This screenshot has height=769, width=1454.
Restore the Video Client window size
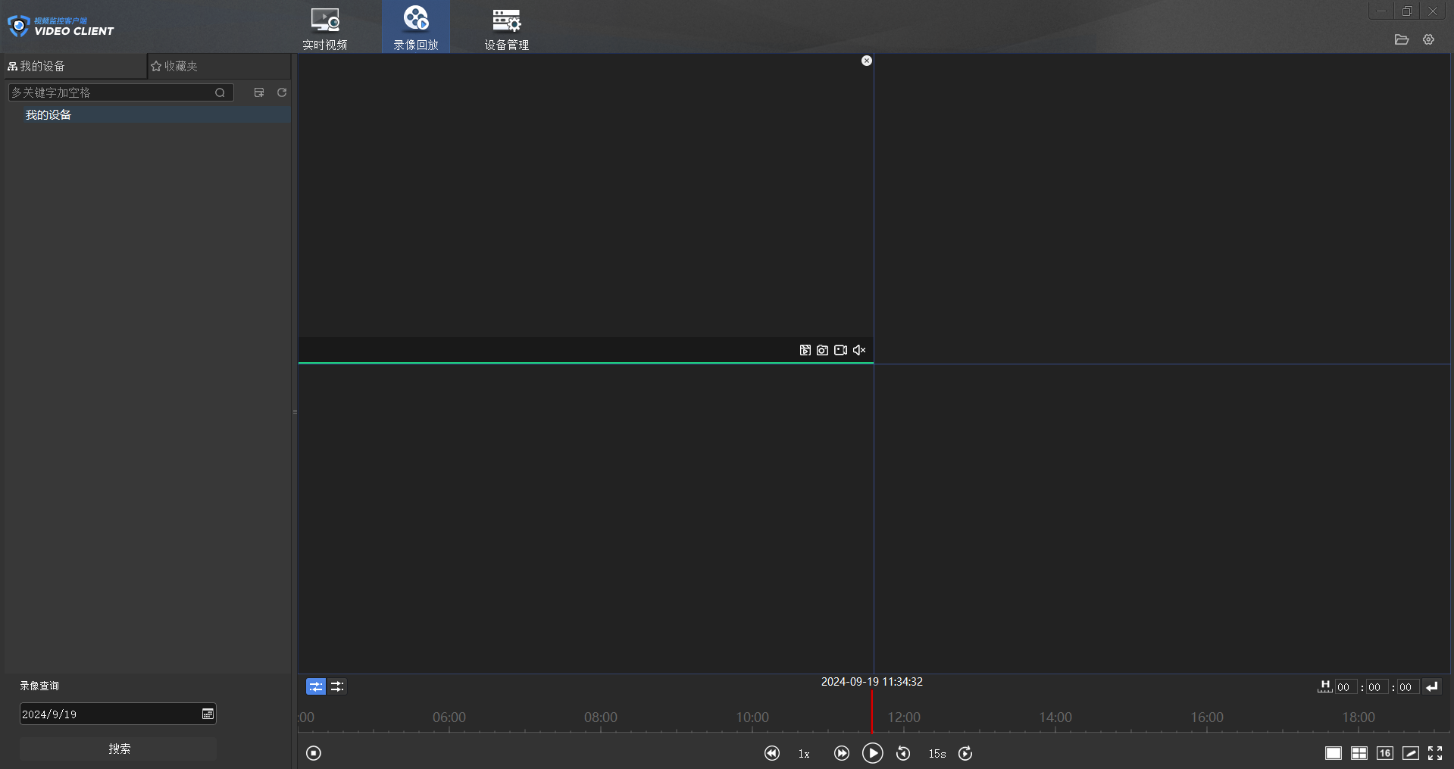(x=1407, y=11)
